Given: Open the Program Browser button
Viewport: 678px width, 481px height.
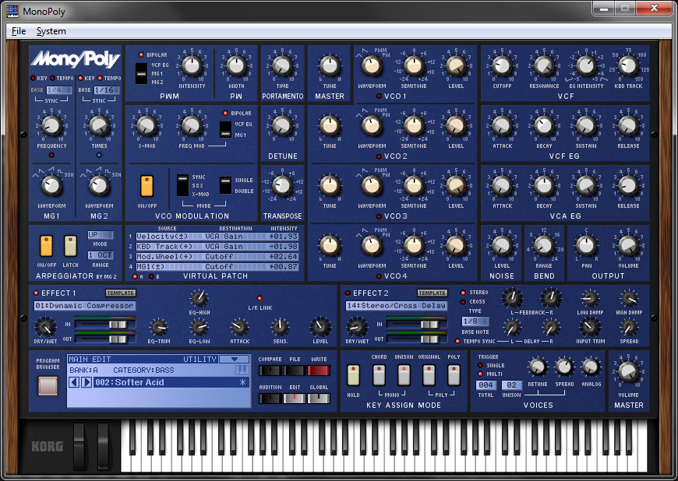Looking at the screenshot, I should (48, 385).
